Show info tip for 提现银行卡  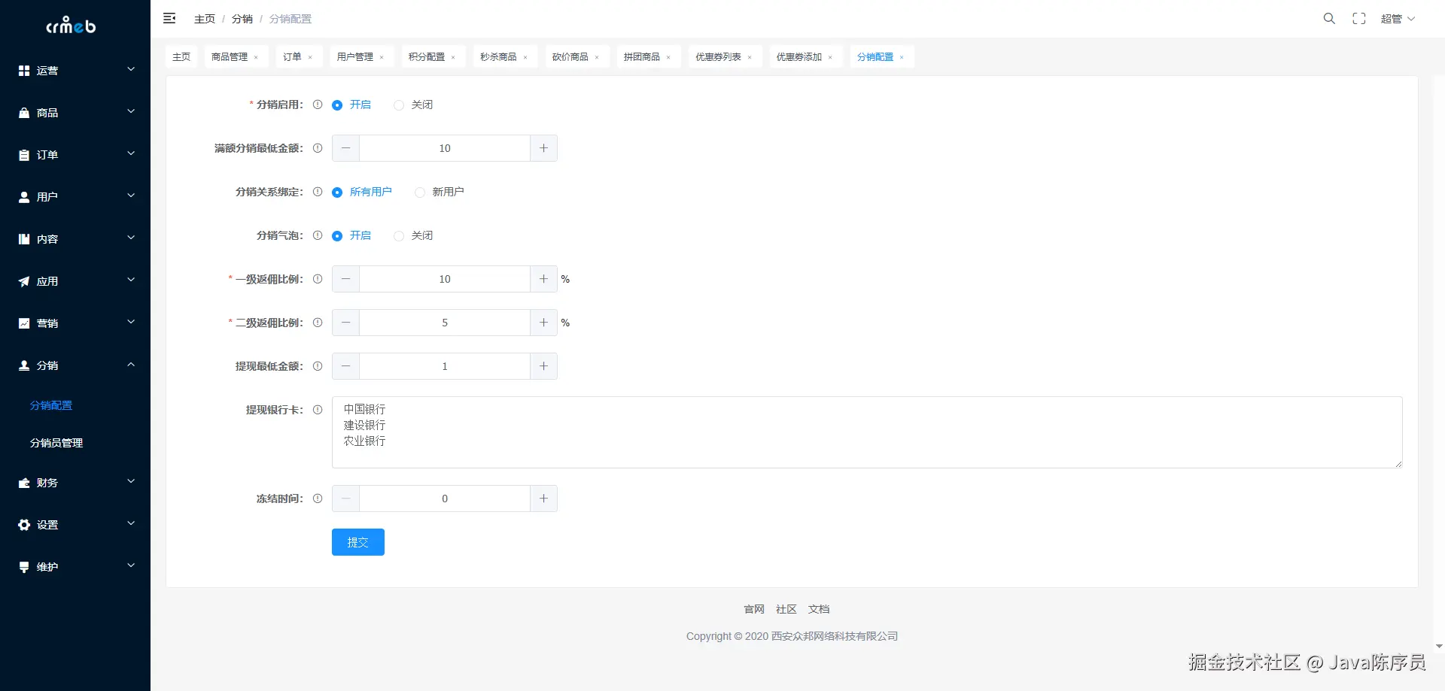[318, 410]
